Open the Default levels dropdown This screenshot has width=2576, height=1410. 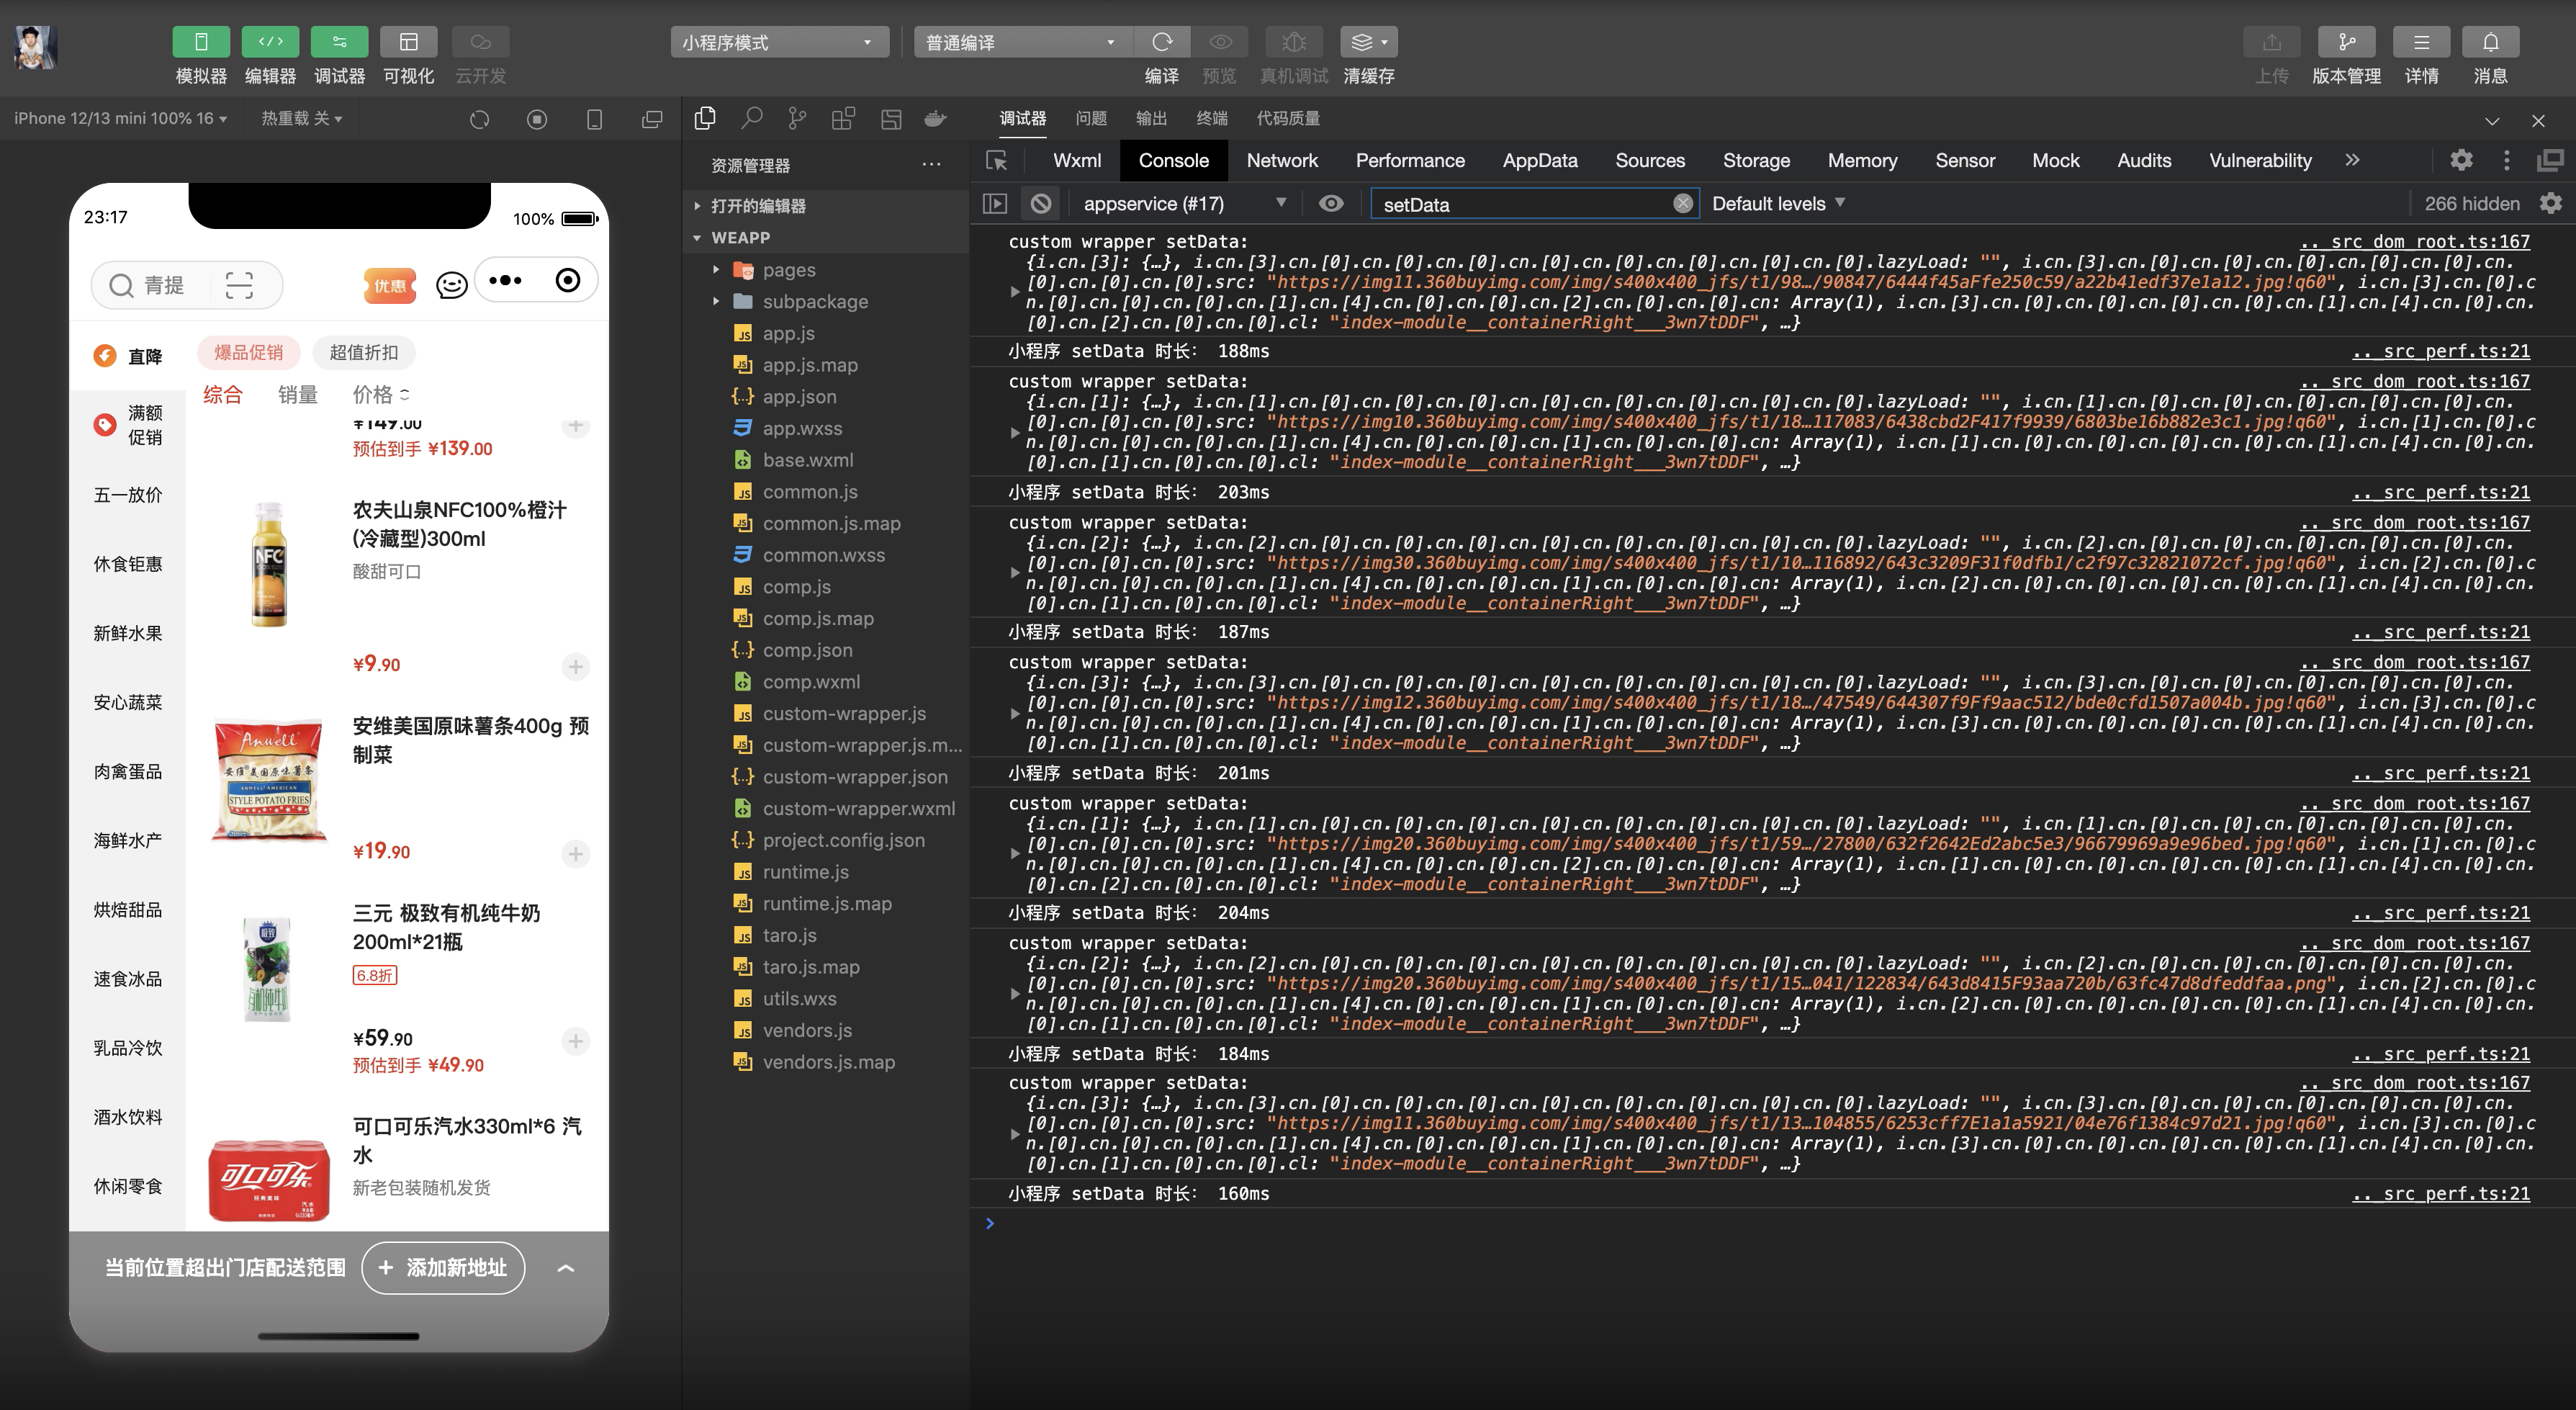tap(1777, 204)
